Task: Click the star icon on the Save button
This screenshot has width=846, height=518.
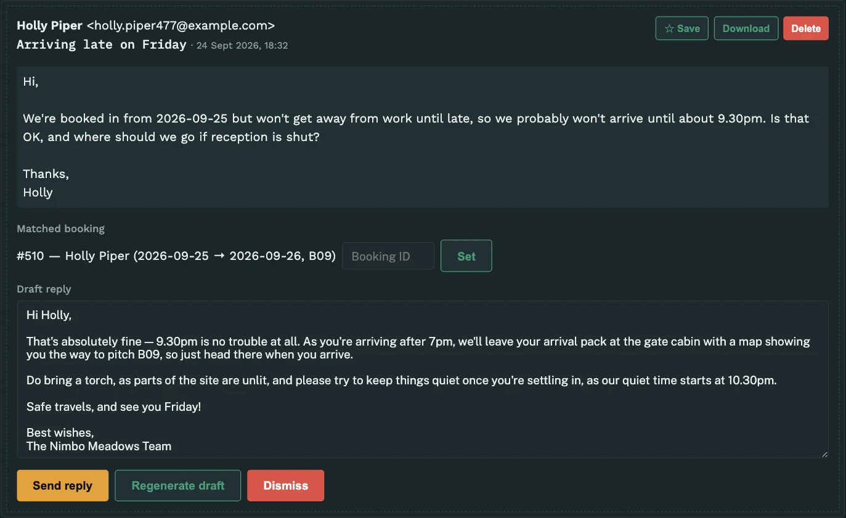Action: pyautogui.click(x=669, y=28)
